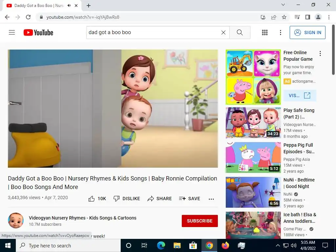The height and width of the screenshot is (252, 336).
Task: Open more actions ellipsis under video
Action: [211, 199]
